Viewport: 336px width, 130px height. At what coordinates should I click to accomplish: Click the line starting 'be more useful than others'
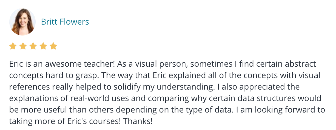(x=167, y=110)
